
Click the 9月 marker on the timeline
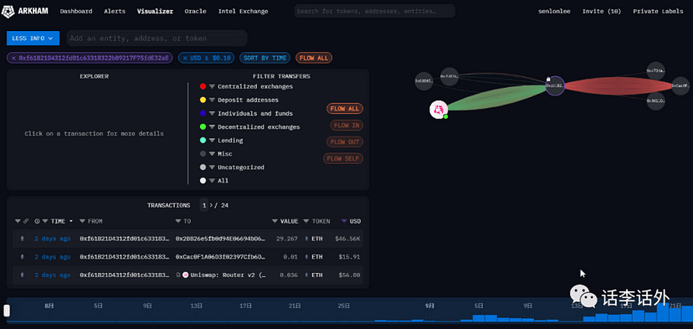point(429,306)
